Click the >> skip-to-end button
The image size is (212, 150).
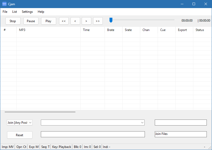[98, 21]
